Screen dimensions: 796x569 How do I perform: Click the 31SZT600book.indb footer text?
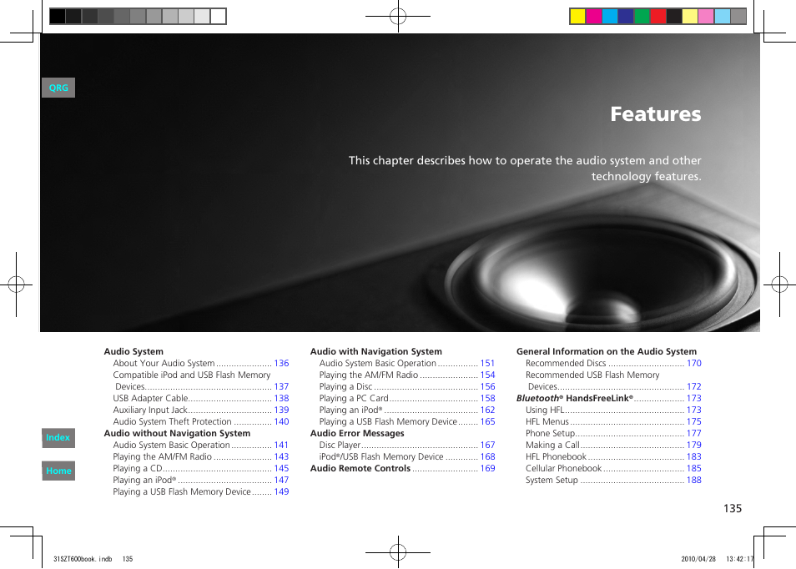click(x=83, y=559)
